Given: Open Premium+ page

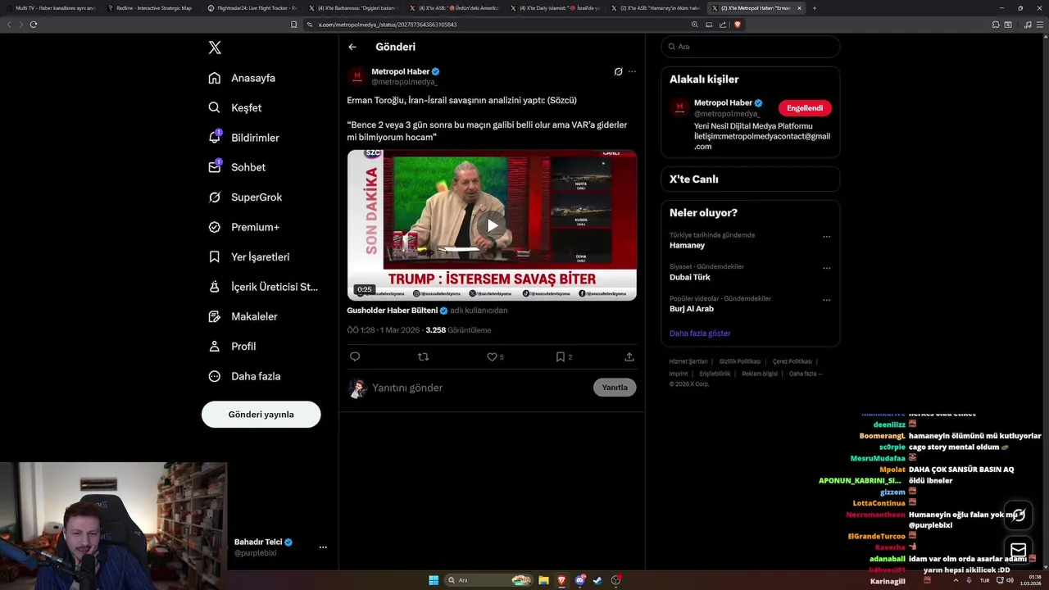Looking at the screenshot, I should (x=243, y=227).
